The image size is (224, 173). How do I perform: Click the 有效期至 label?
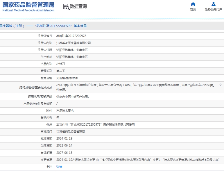(46, 153)
